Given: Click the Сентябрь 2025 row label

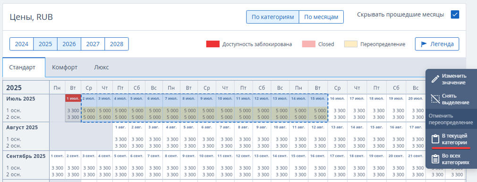Looking at the screenshot, I should click(x=26, y=156).
